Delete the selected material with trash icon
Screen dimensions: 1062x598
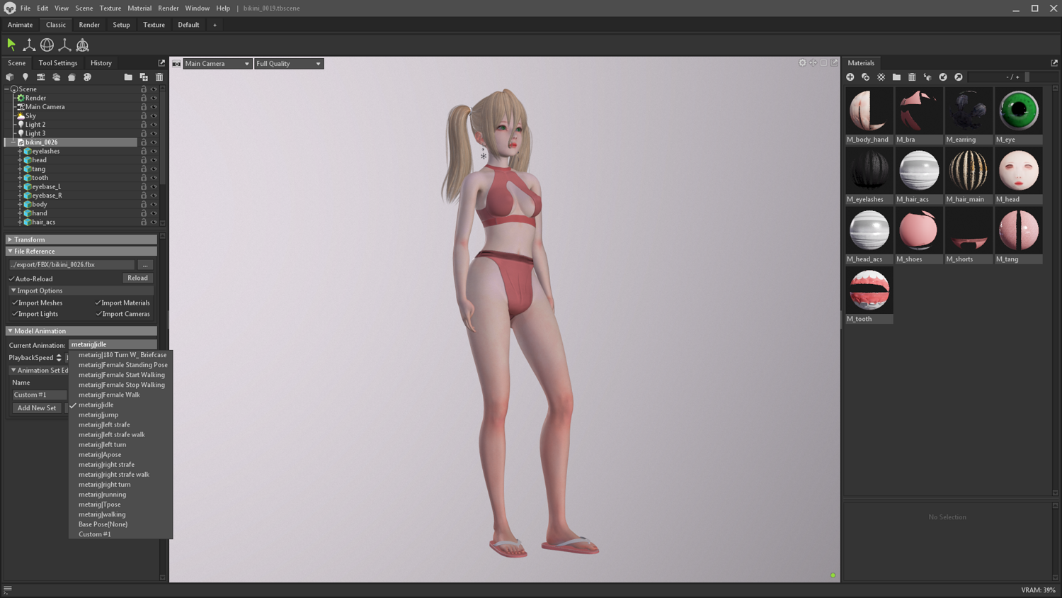[912, 77]
